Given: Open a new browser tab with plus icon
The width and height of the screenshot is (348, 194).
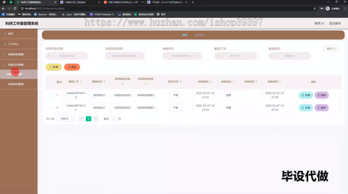Looking at the screenshot, I should 193,2.
